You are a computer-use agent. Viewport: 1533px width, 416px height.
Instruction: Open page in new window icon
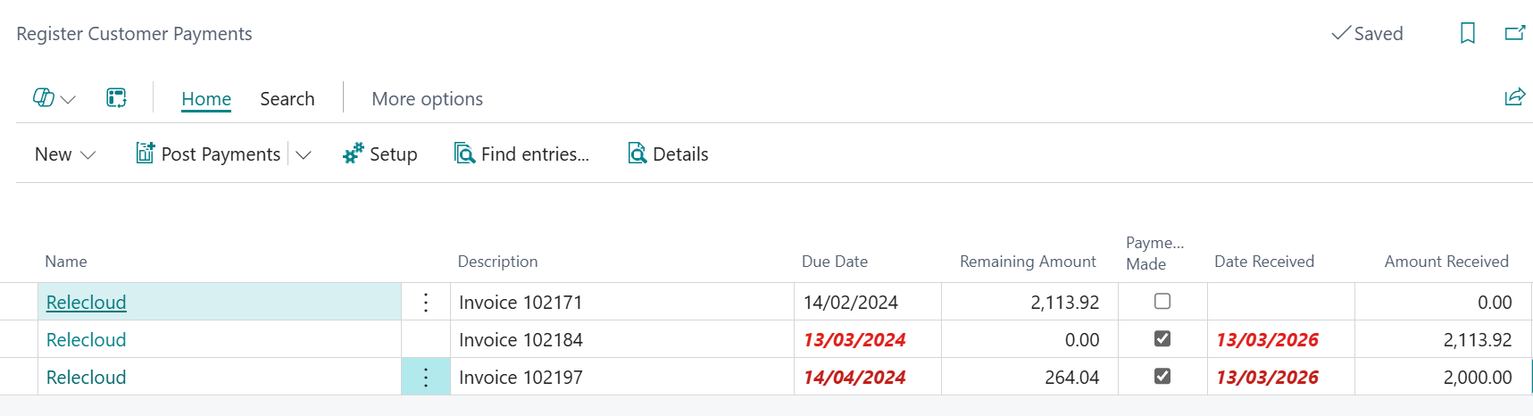(x=1515, y=34)
